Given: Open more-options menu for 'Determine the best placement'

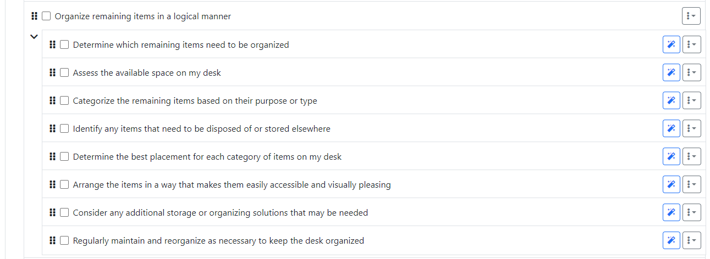Looking at the screenshot, I should pos(691,156).
